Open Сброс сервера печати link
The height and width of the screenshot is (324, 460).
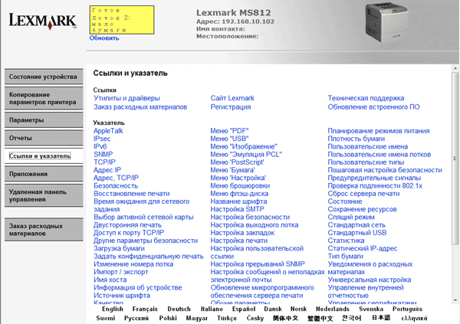tap(363, 194)
